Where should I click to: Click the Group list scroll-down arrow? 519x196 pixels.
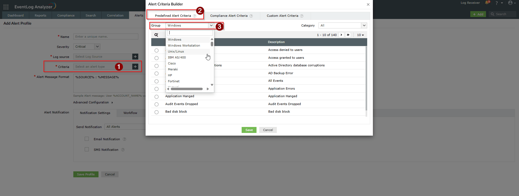pos(212,85)
